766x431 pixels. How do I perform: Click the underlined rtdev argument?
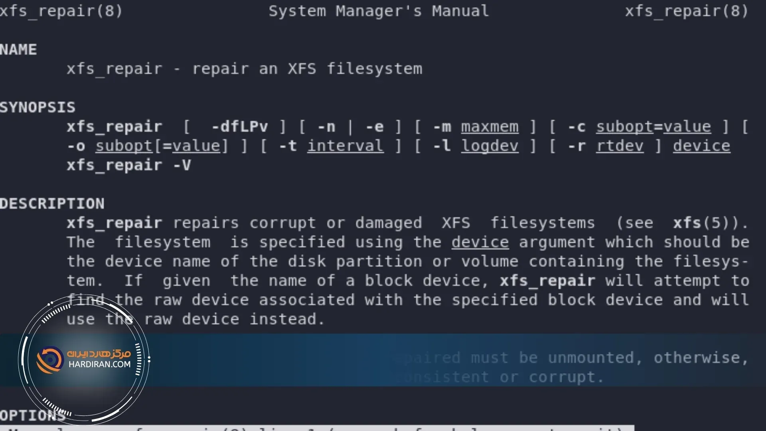click(620, 146)
